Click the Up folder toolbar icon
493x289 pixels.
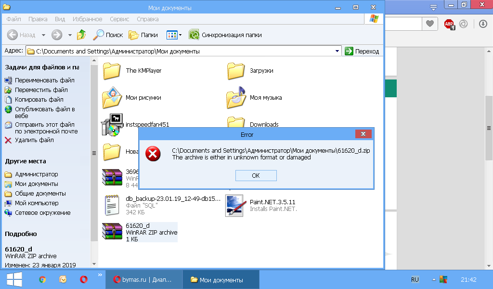(81, 35)
